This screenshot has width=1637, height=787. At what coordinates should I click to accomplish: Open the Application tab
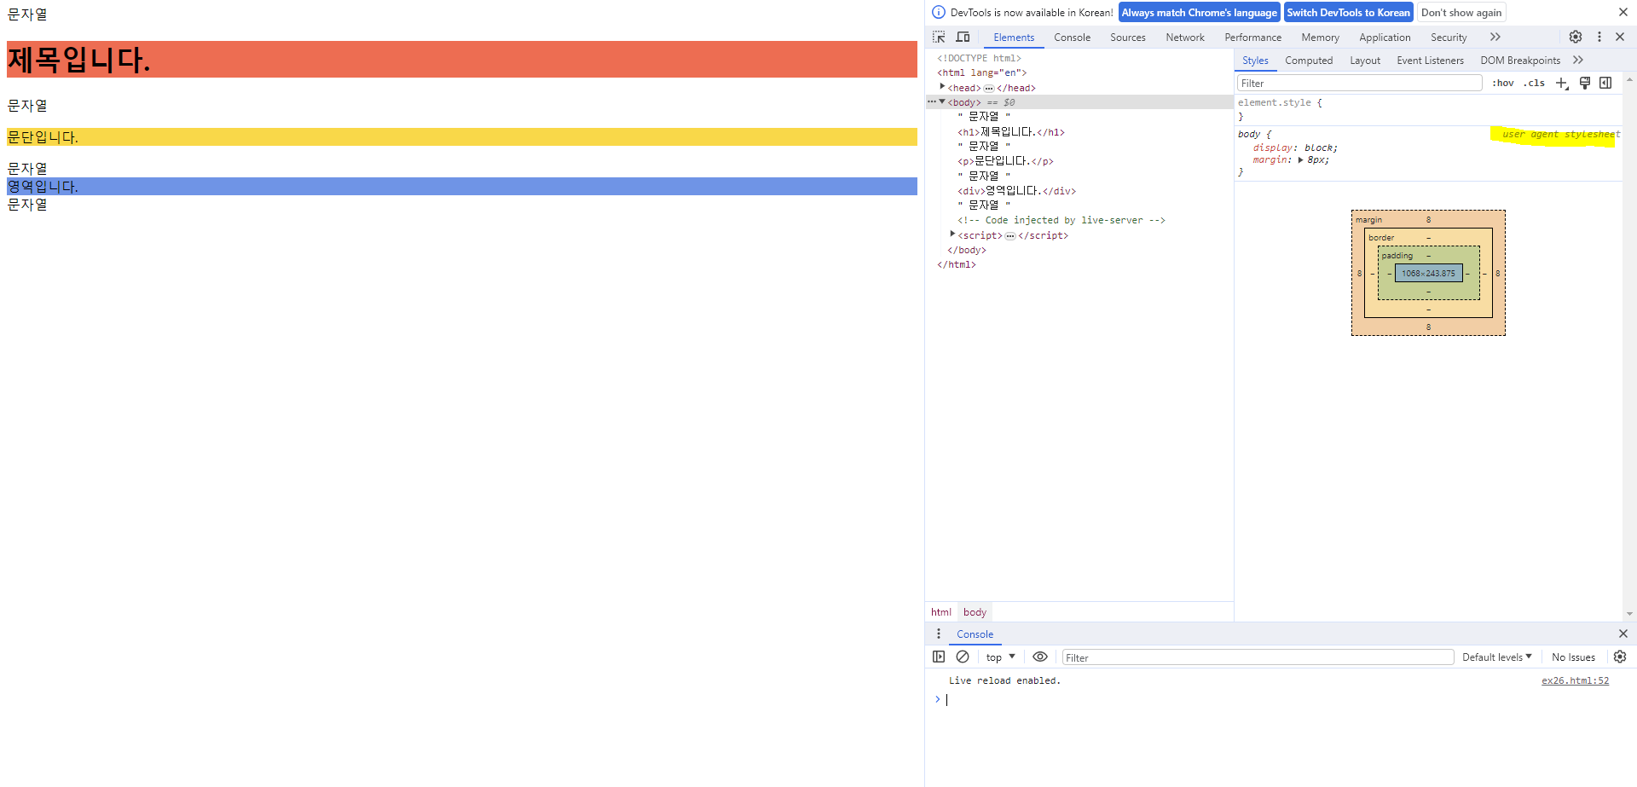pos(1385,37)
